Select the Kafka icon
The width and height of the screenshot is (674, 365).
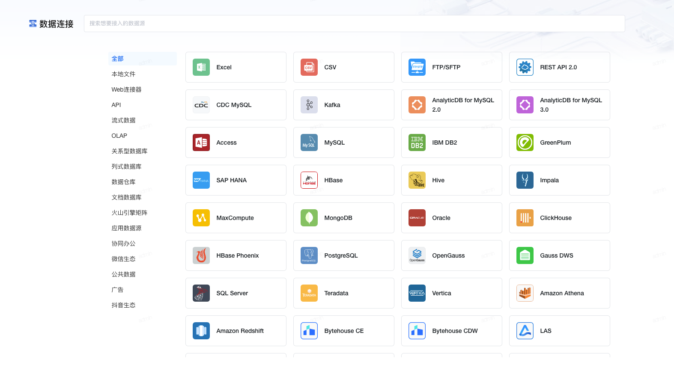point(309,105)
